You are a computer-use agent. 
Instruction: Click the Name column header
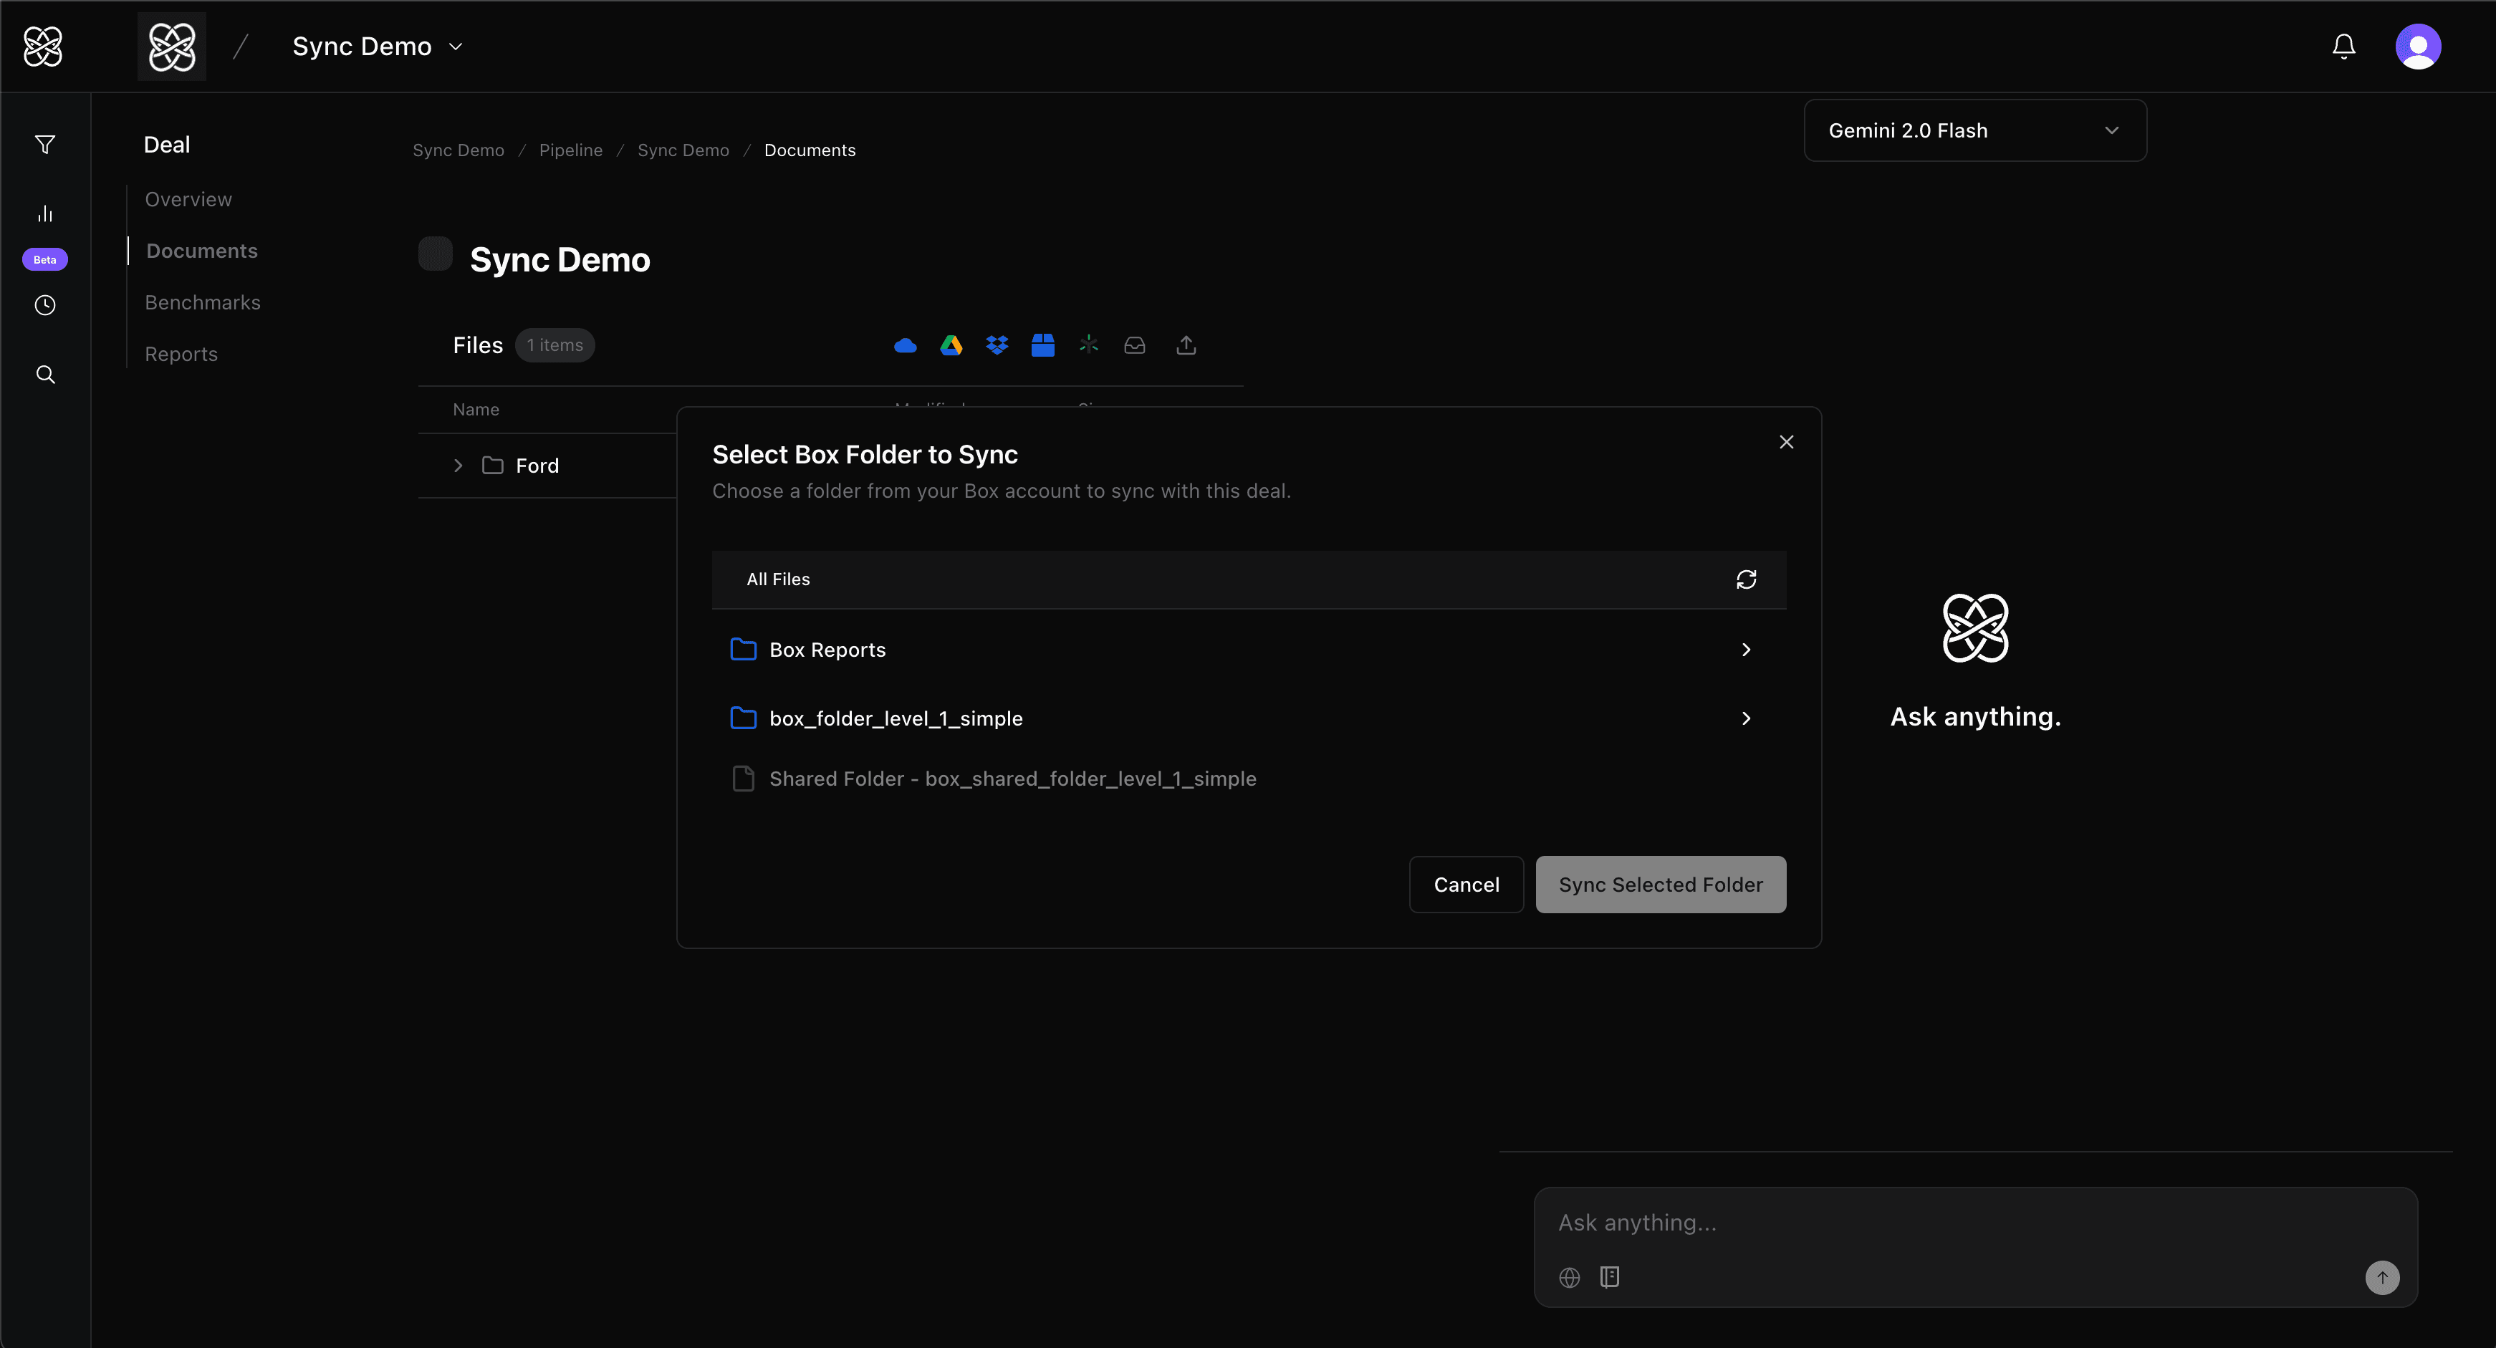[476, 410]
